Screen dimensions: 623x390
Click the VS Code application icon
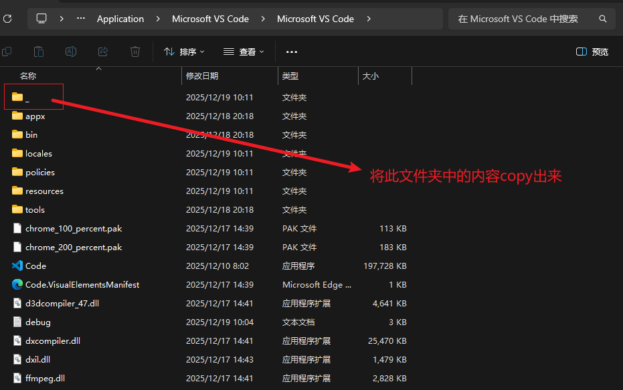click(17, 266)
